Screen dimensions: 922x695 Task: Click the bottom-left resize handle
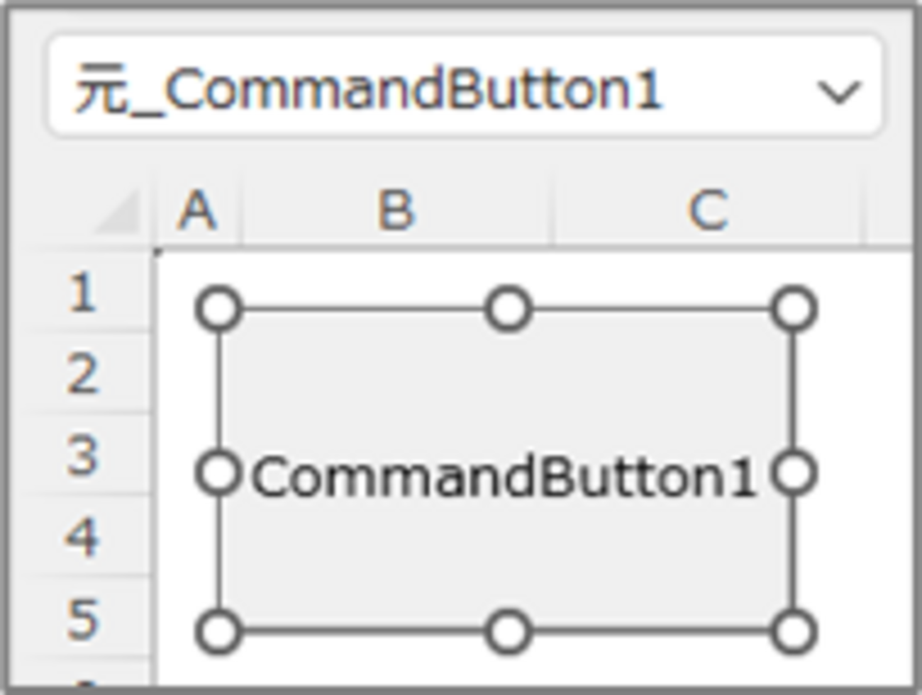coord(218,632)
